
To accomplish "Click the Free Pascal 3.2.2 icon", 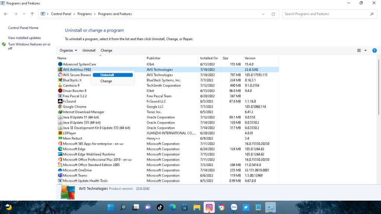I will tap(60, 96).
